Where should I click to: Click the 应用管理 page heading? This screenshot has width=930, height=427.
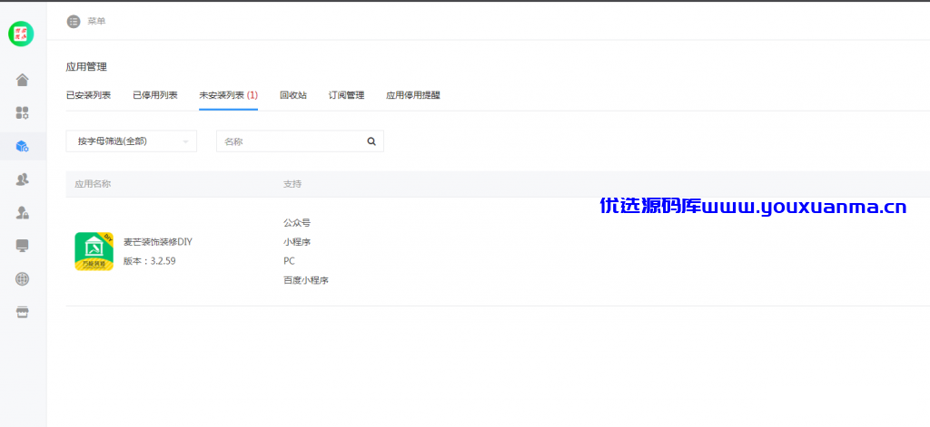[86, 67]
